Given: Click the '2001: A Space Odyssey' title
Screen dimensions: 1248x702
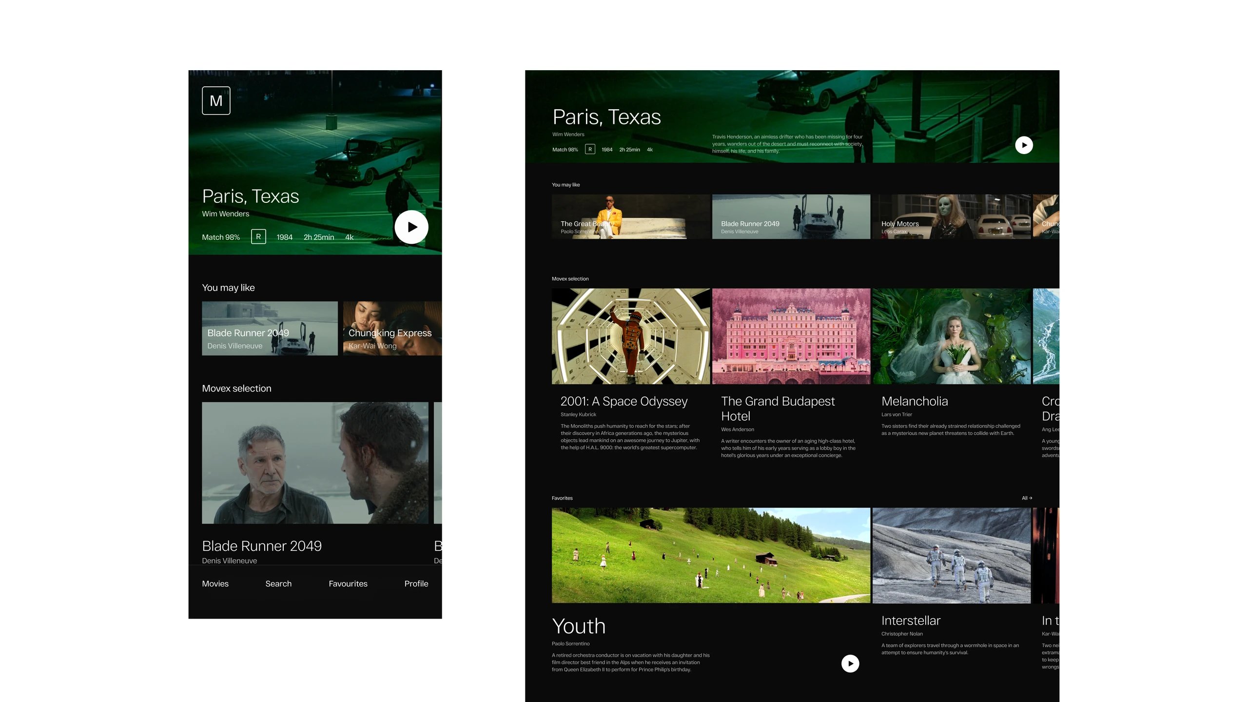Looking at the screenshot, I should click(624, 401).
